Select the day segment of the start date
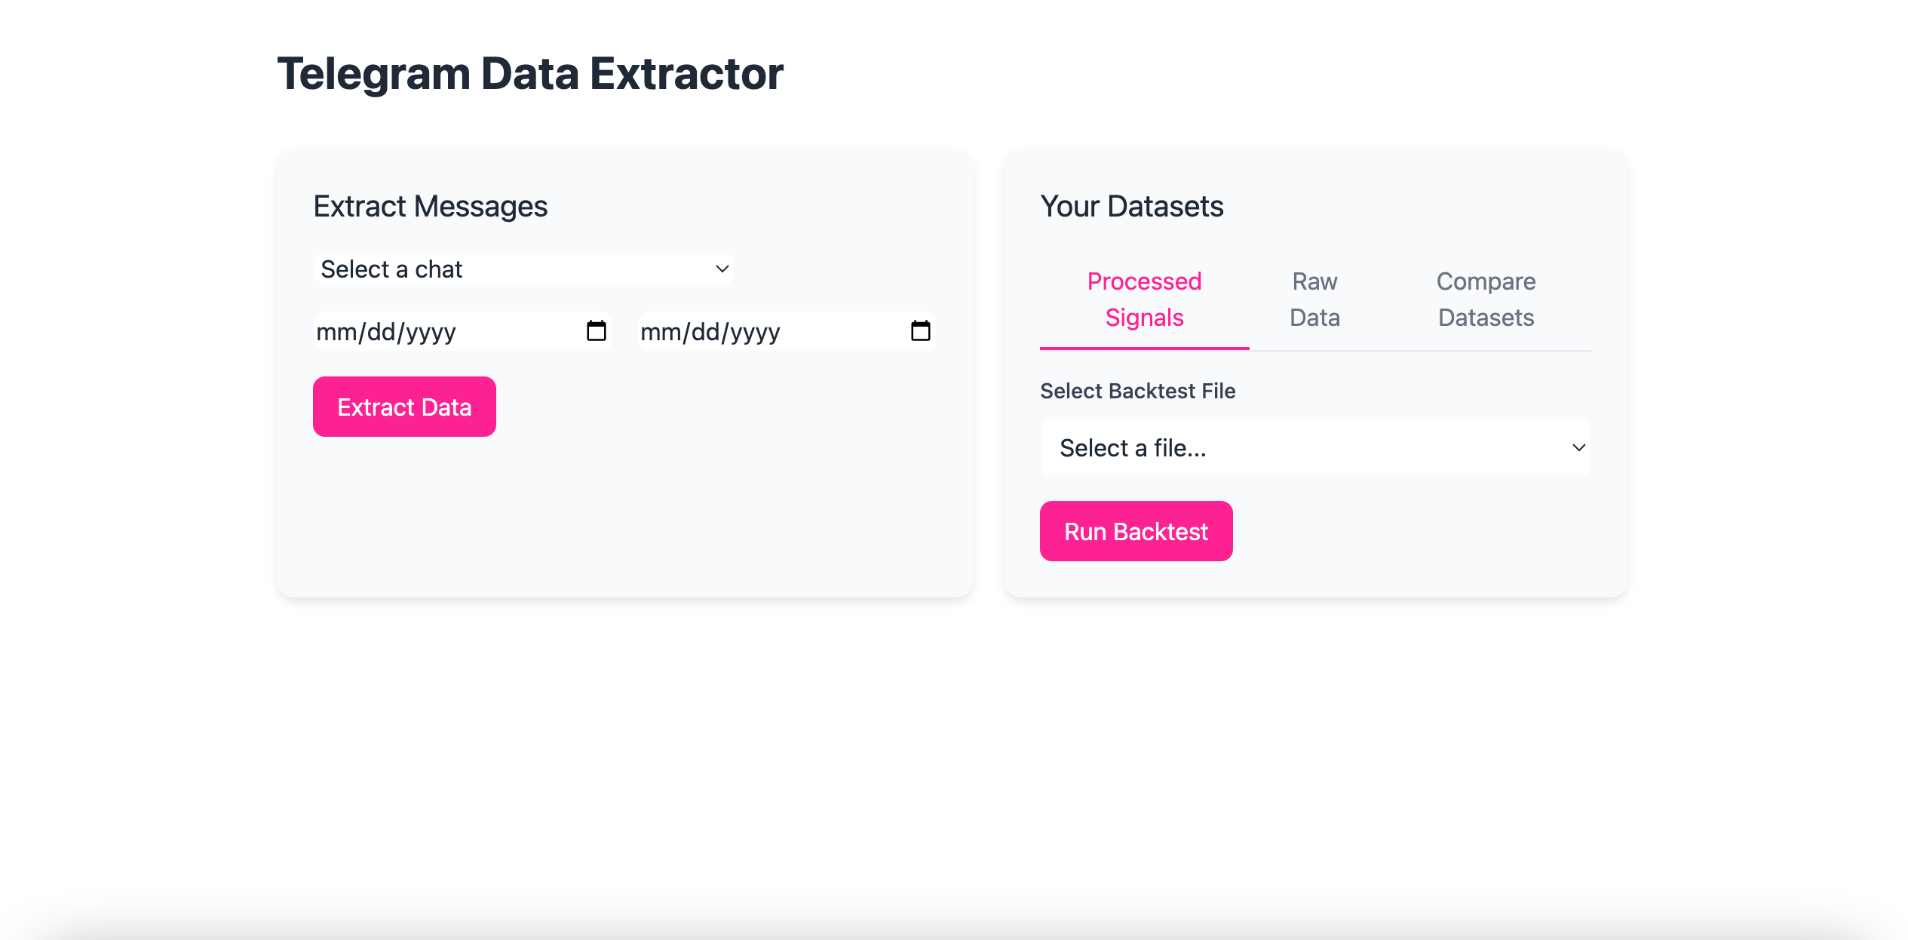The height and width of the screenshot is (940, 1908). click(381, 332)
